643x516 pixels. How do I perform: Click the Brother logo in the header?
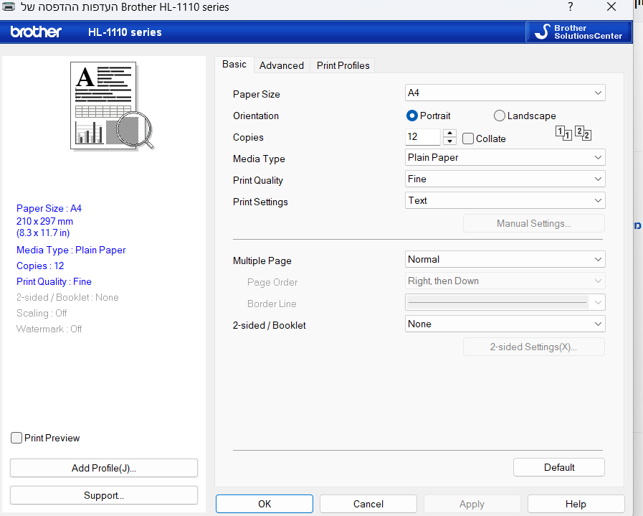point(36,32)
